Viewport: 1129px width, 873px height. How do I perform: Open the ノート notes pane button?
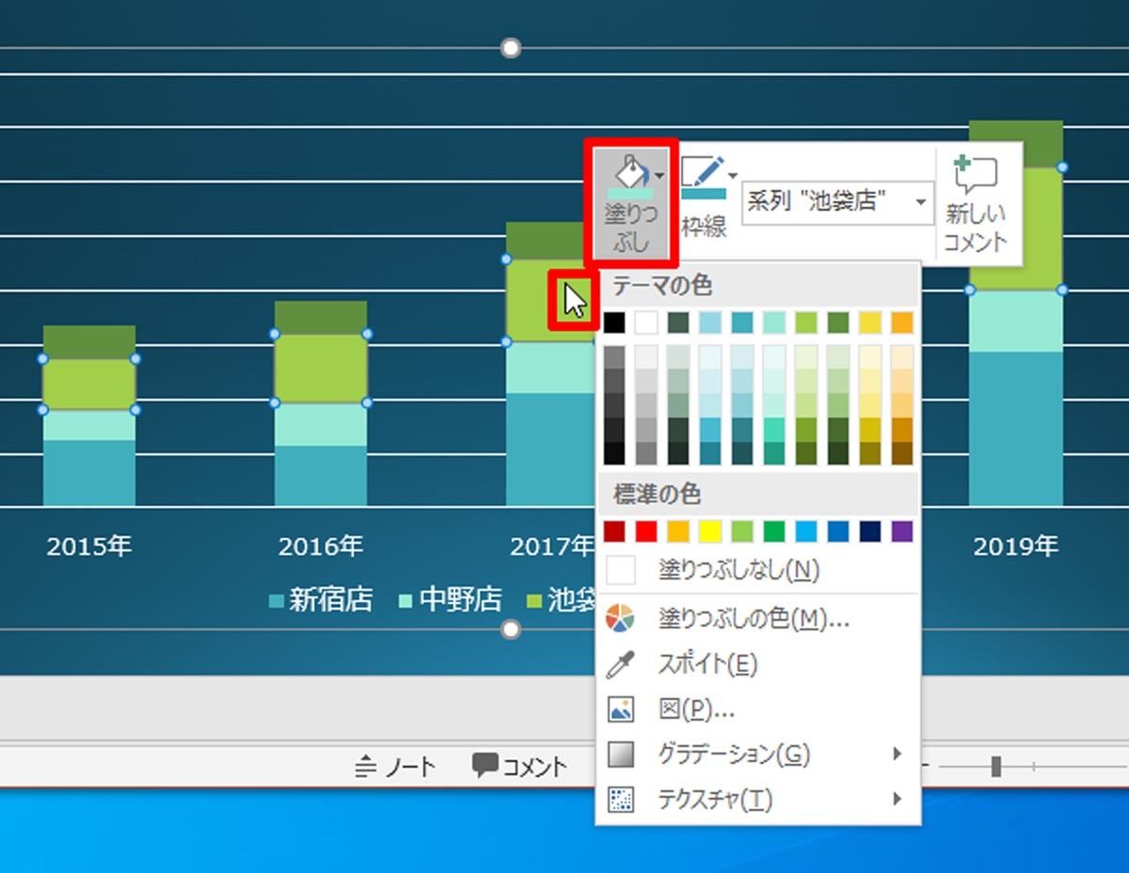coord(395,768)
